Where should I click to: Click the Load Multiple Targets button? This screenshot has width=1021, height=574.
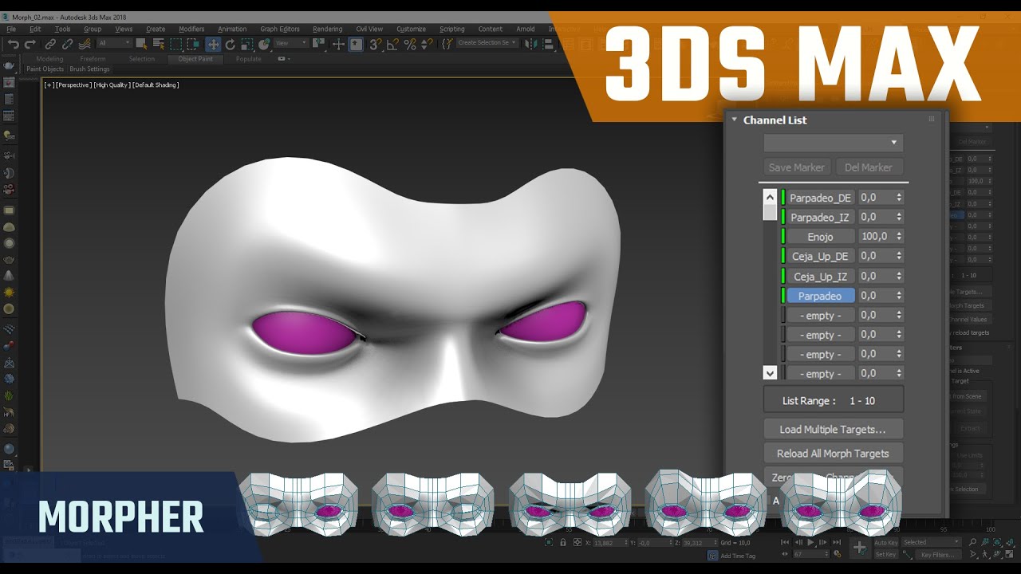pyautogui.click(x=833, y=429)
